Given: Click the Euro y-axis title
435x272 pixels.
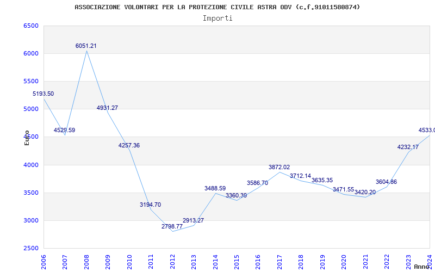Looking at the screenshot, I should click(27, 138).
